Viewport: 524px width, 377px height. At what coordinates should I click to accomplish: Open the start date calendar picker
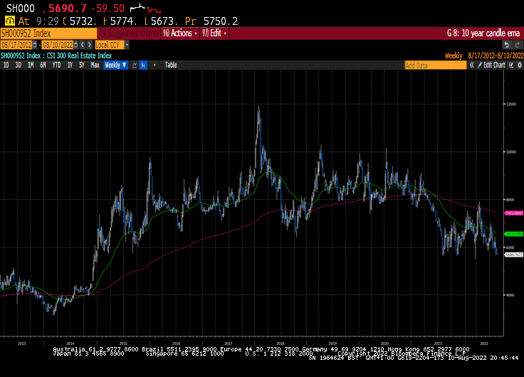[35, 45]
